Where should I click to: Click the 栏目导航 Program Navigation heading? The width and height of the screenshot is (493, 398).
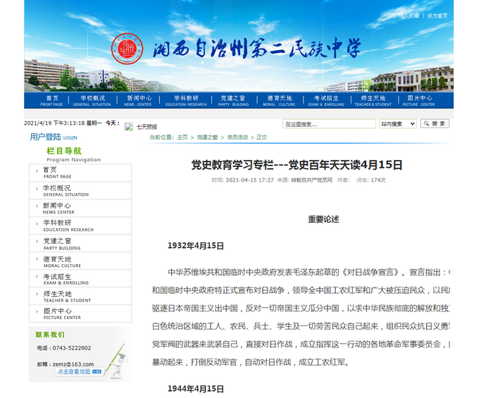point(73,155)
